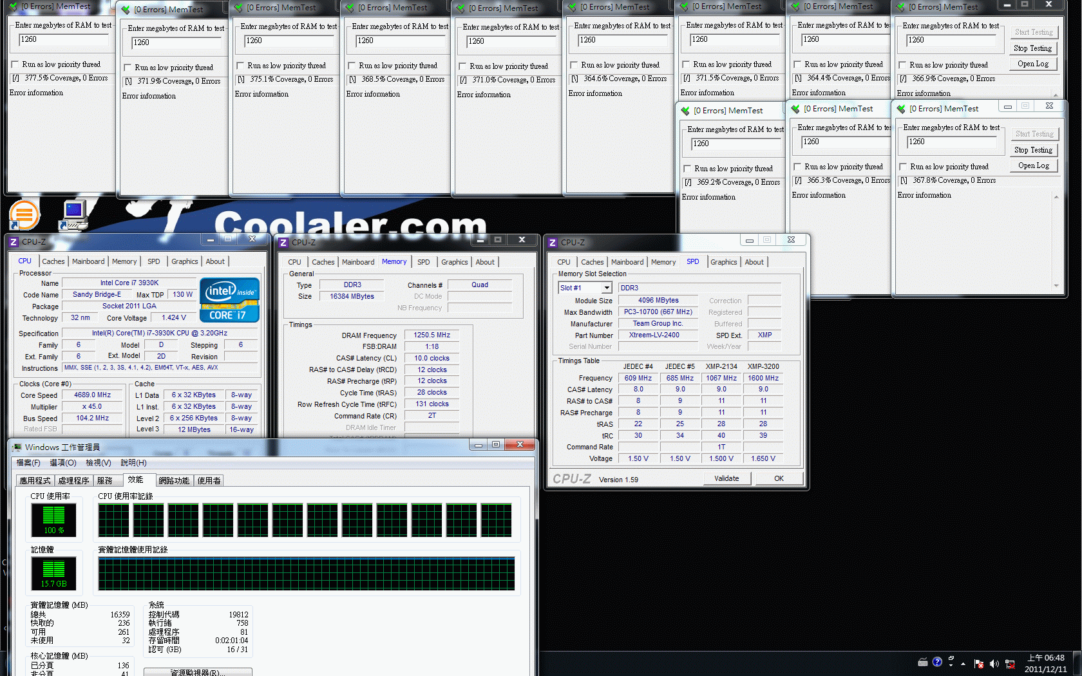Toggle low priority thread in 375.1% coverage MemTest
1082x676 pixels.
click(x=241, y=66)
